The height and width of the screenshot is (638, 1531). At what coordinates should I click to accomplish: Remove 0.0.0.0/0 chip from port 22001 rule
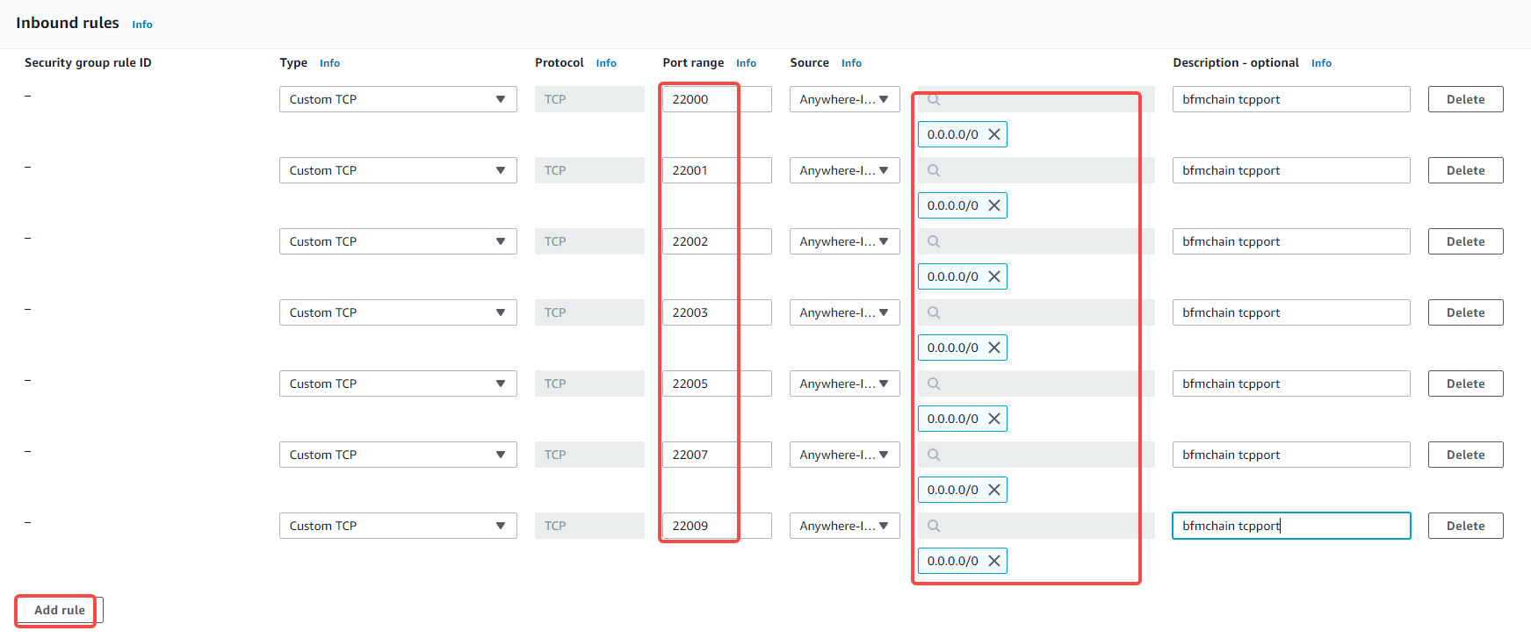tap(993, 205)
